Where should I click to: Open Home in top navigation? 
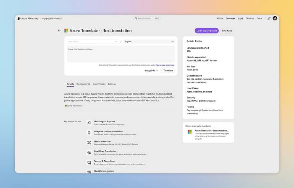(220, 18)
